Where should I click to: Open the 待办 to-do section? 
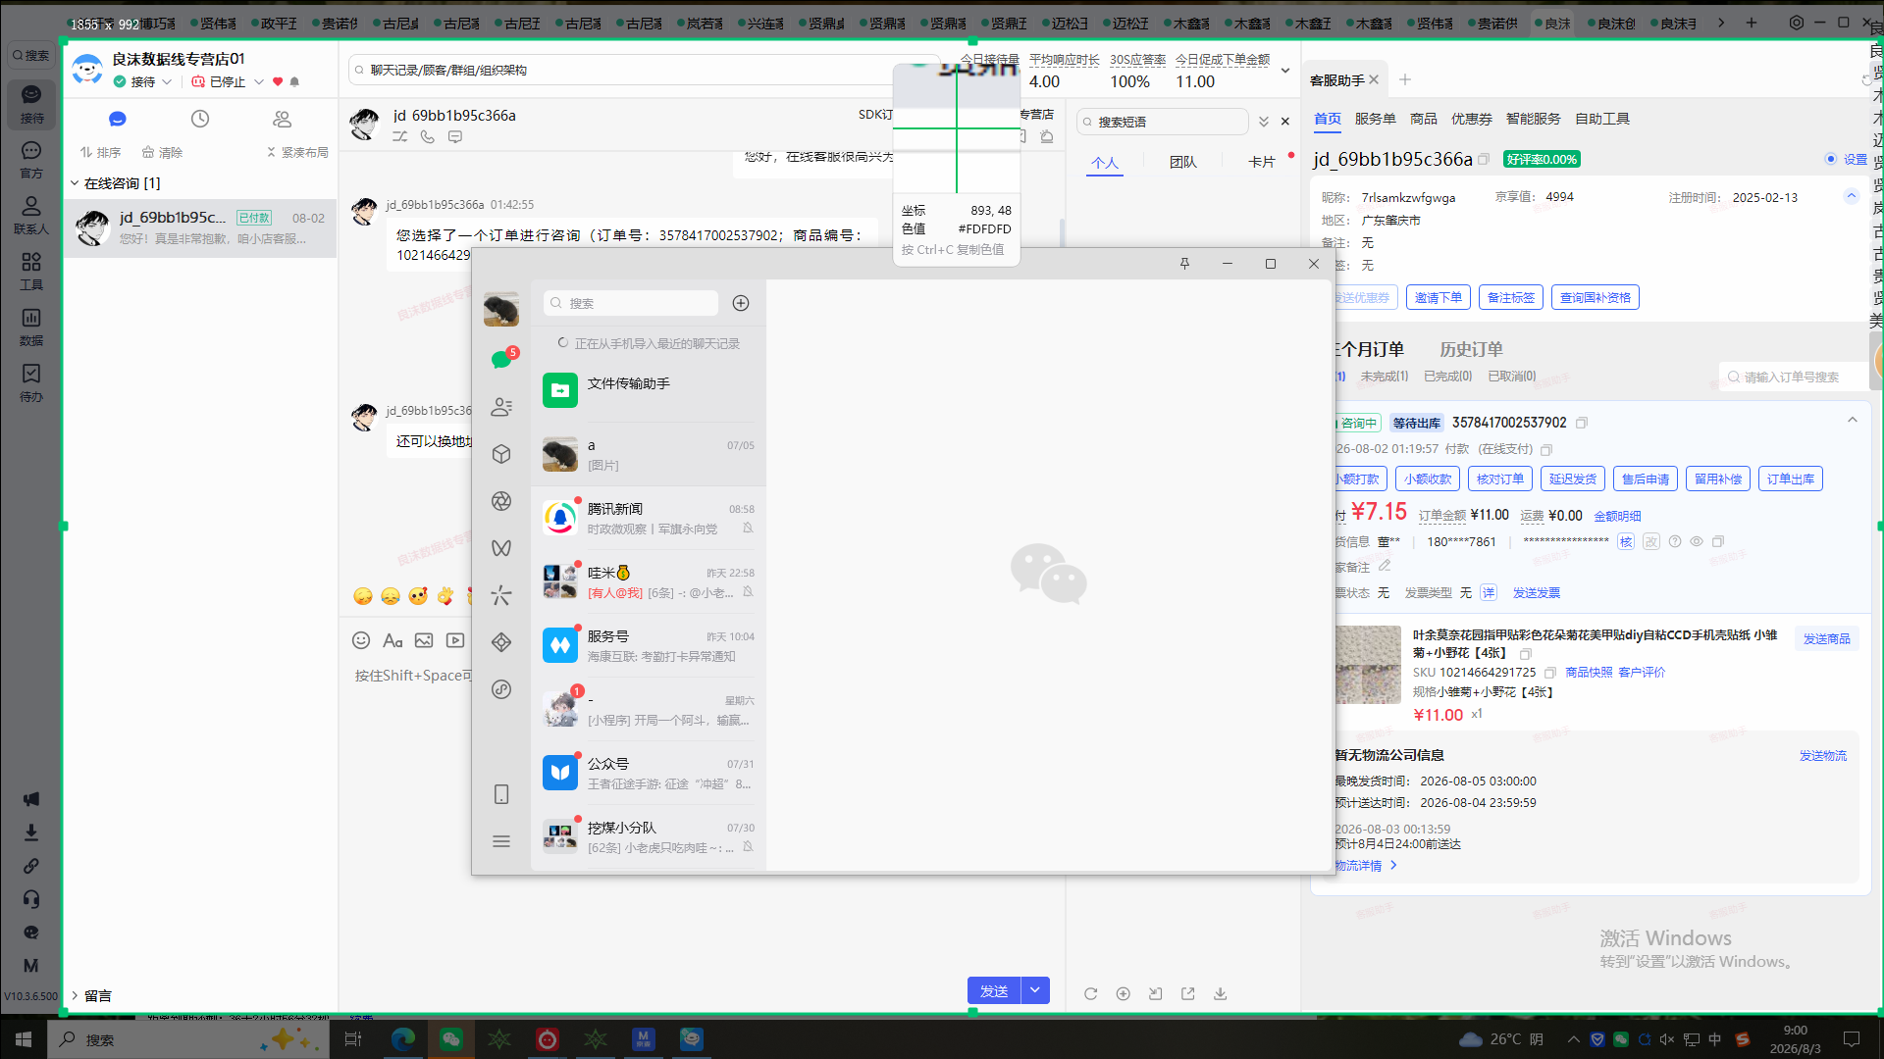pos(31,382)
